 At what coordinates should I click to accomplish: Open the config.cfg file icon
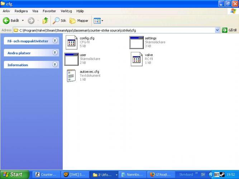(72, 43)
